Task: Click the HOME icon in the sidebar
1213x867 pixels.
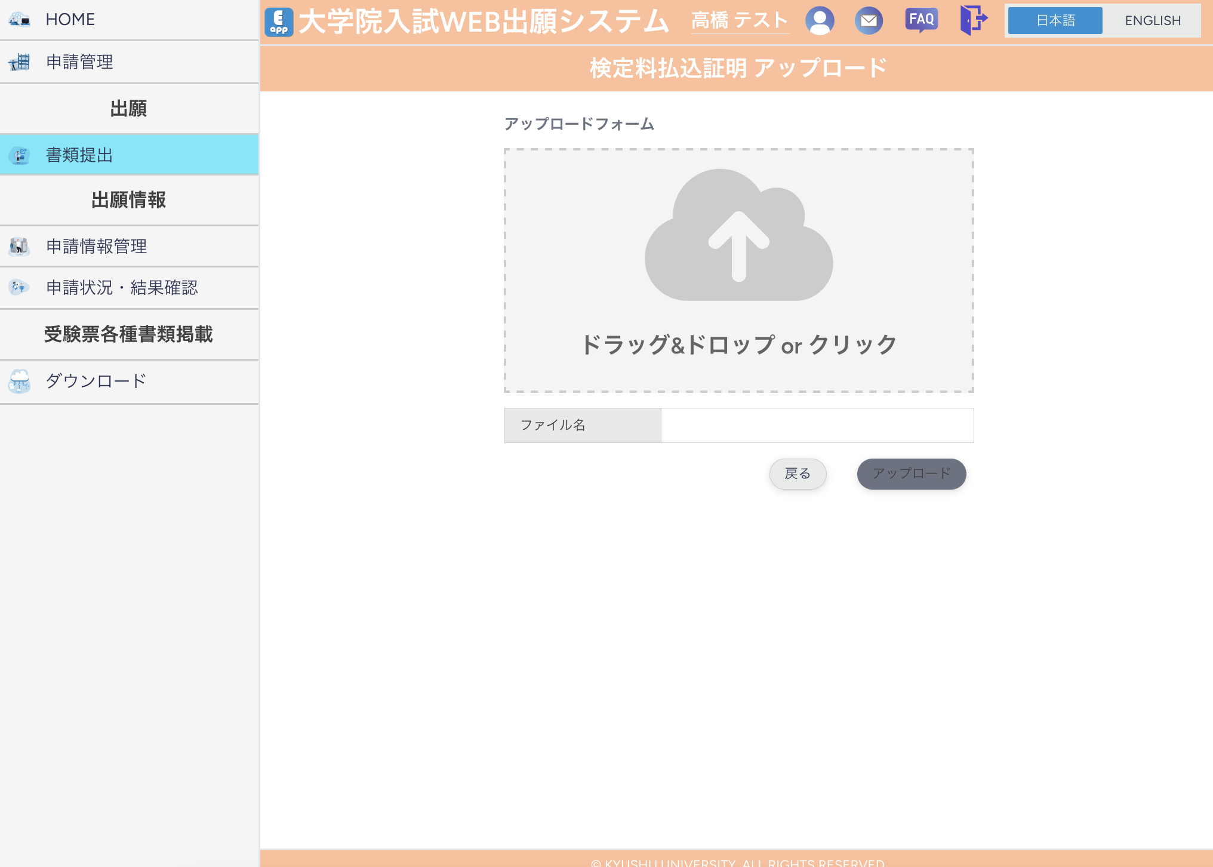Action: click(20, 19)
